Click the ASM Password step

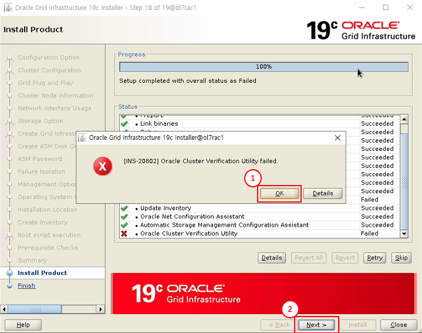tap(40, 159)
